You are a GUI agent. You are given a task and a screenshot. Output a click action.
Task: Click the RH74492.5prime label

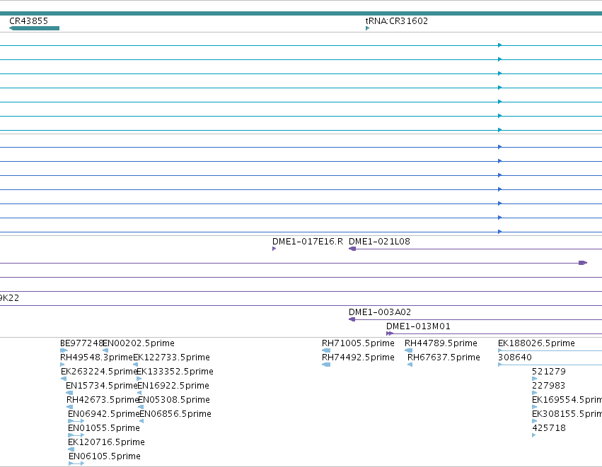358,357
